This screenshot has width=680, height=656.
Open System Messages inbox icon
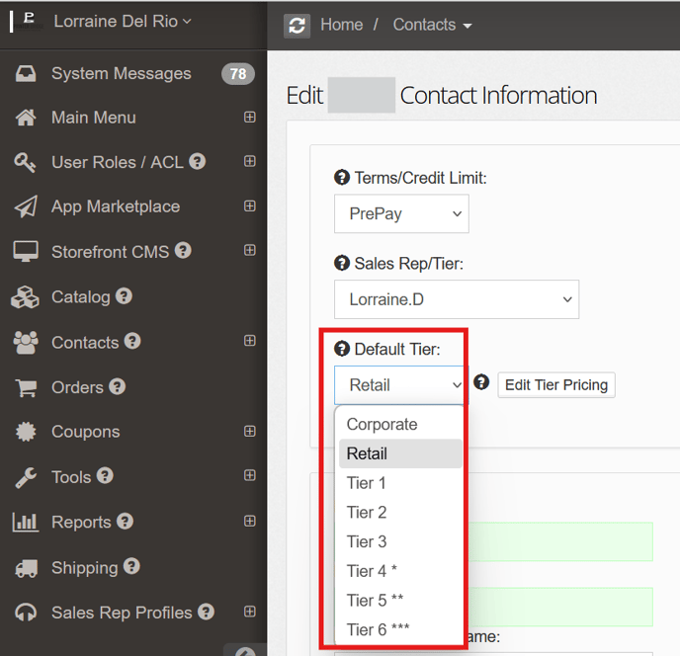26,74
